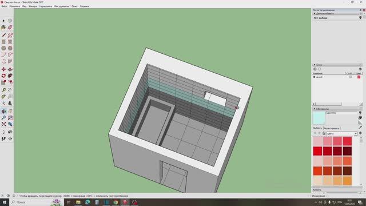Choose the Rotate tool
The width and height of the screenshot is (366, 206).
pos(3,76)
